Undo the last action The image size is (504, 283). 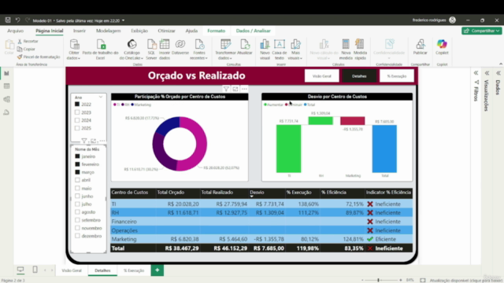17,20
